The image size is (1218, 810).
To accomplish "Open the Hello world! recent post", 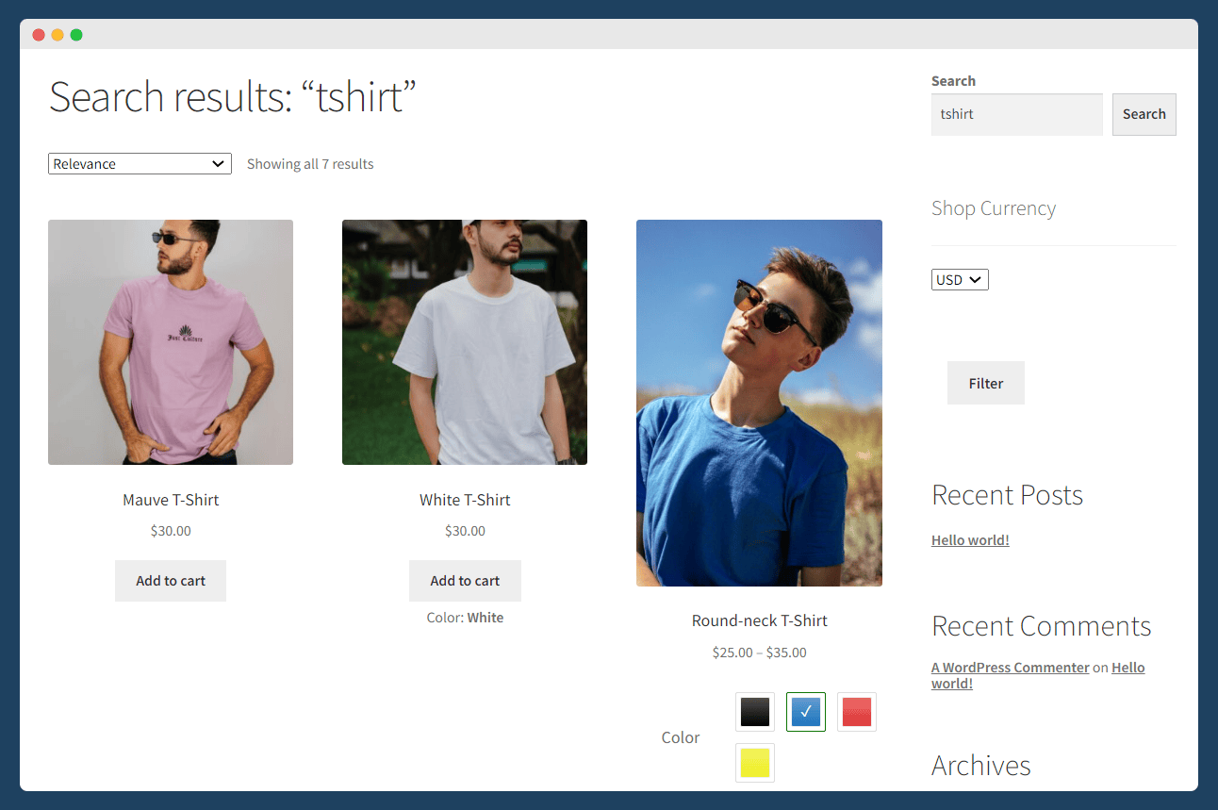I will click(970, 539).
